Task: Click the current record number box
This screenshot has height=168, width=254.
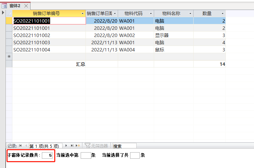Action: click(45, 146)
